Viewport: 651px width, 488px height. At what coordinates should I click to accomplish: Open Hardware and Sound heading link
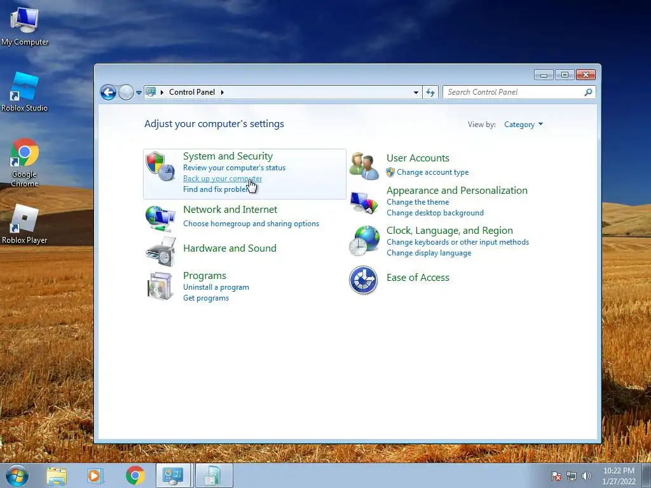pos(230,248)
